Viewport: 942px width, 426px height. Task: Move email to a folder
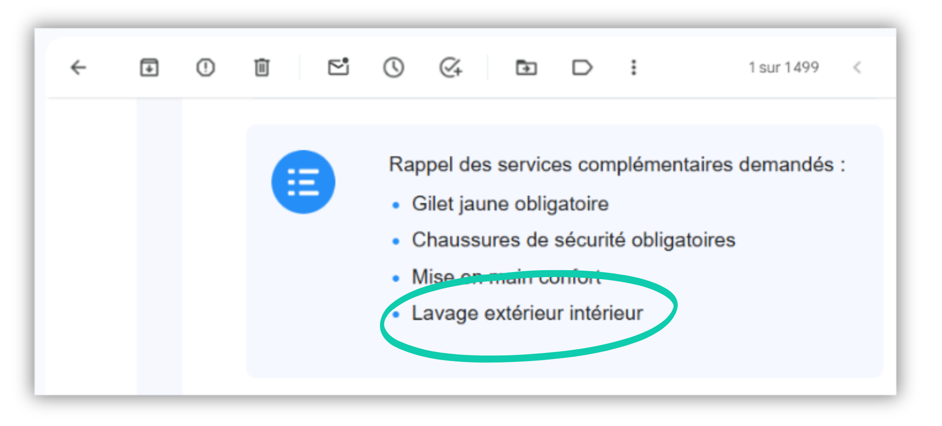click(526, 68)
